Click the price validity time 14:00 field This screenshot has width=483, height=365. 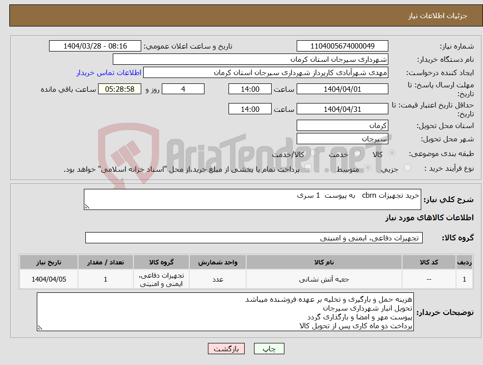250,109
